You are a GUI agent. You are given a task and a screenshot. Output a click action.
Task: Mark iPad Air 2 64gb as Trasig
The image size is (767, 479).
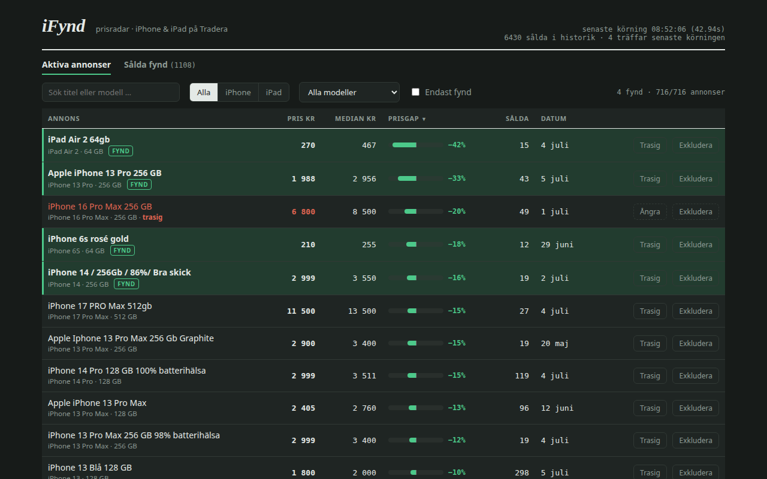point(650,145)
